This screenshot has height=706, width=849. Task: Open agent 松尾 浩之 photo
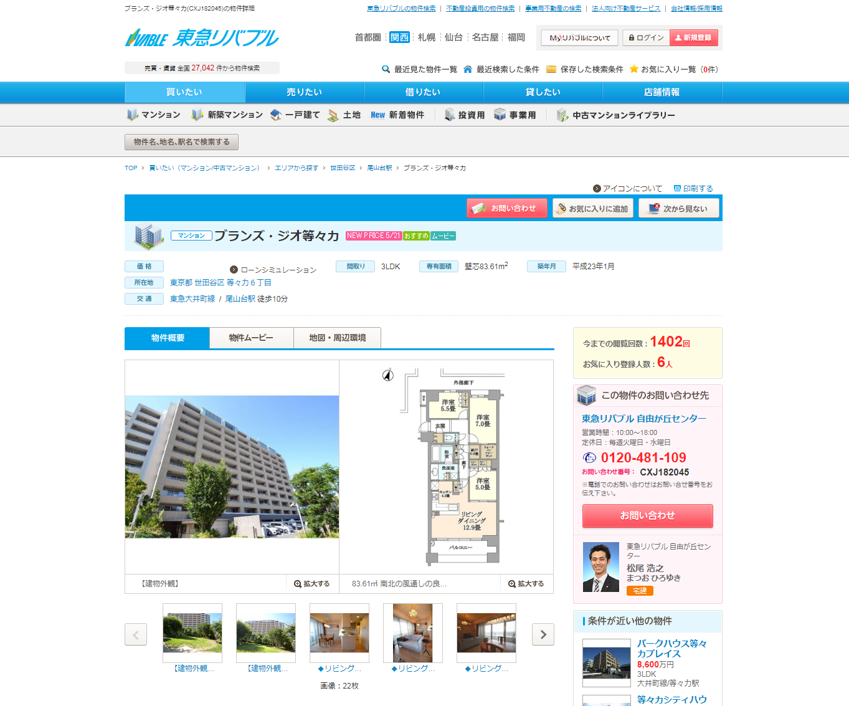601,567
